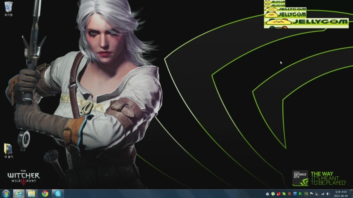Click the Show Desktop button at the end of the taskbar
Image resolution: width=353 pixels, height=198 pixels.
(351, 194)
